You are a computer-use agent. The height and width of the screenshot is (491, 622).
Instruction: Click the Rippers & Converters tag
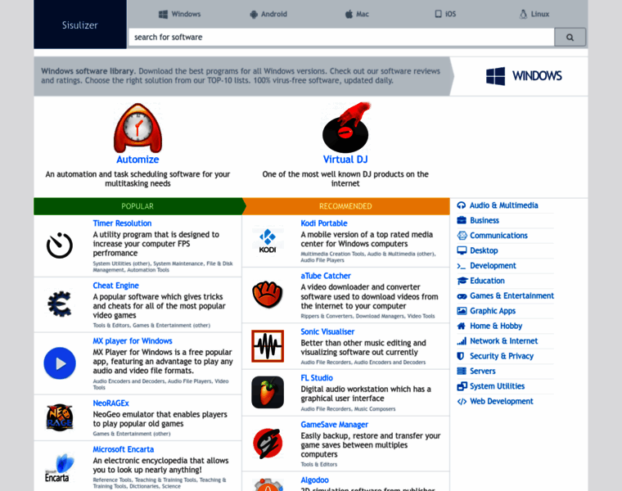[x=327, y=316]
